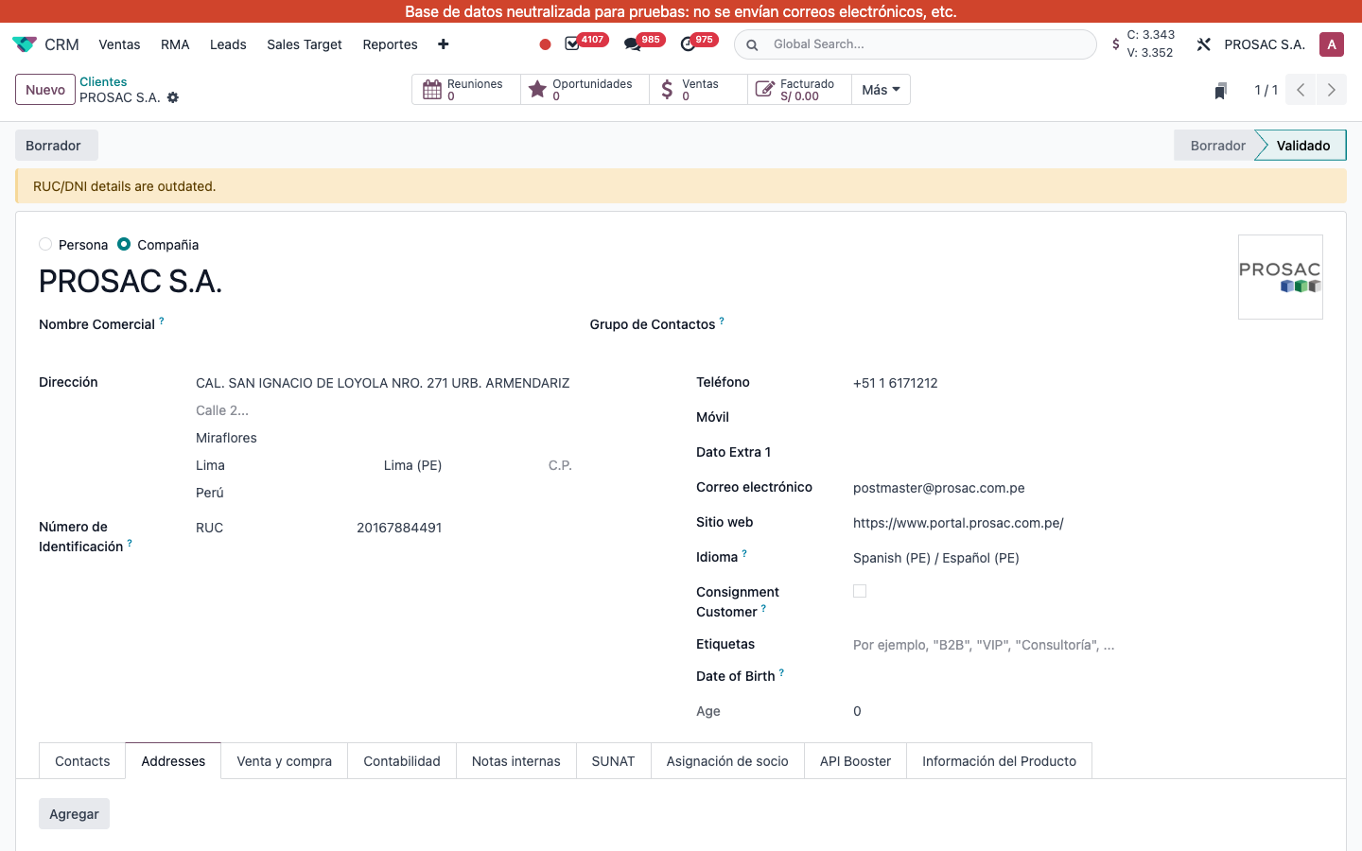Open Ventas dollar stat button
Viewport: 1362px width, 851px height.
tap(698, 90)
